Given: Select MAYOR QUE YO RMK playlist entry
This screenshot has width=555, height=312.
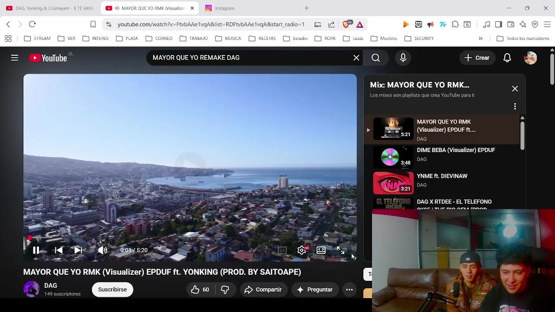Looking at the screenshot, I should (x=442, y=130).
